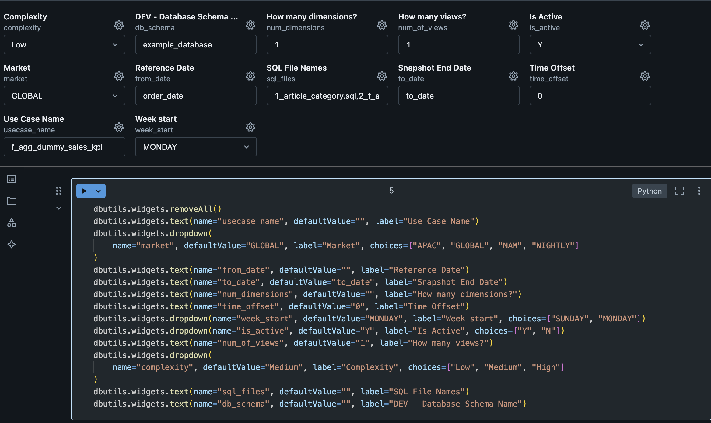Open the assistant sparkle sidebar icon
This screenshot has width=711, height=423.
coord(12,244)
